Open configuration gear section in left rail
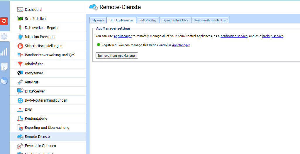The height and width of the screenshot is (154, 300). pos(4,36)
